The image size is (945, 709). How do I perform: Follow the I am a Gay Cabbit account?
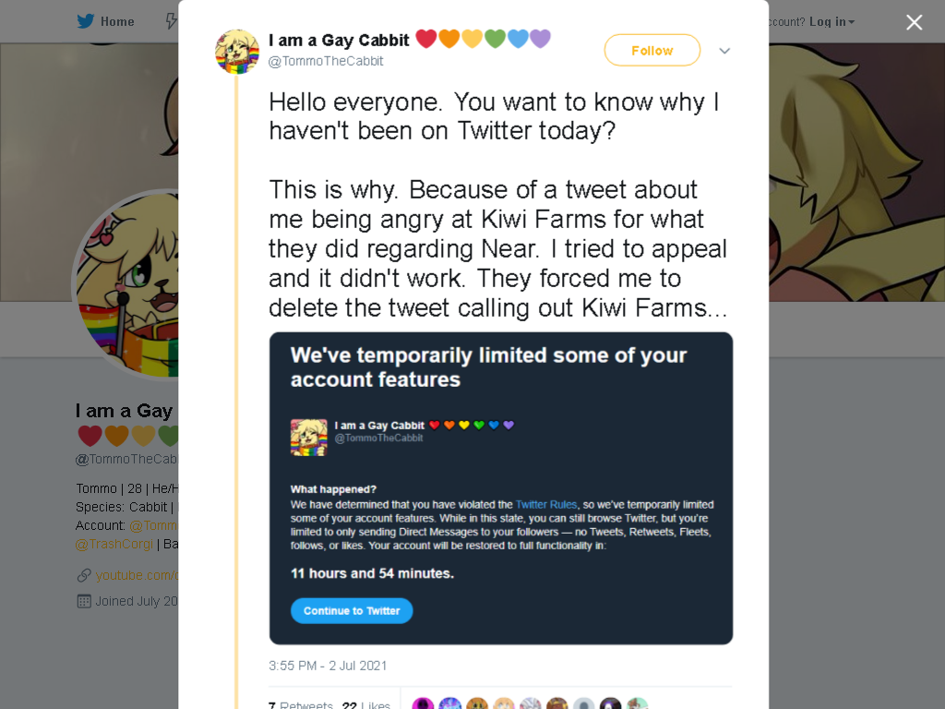[652, 51]
